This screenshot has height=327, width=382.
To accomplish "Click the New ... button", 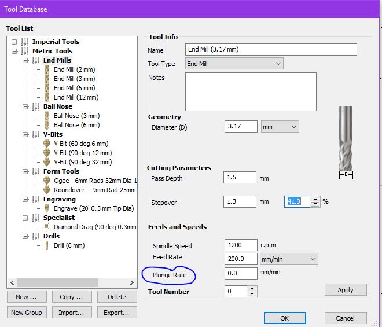I will coord(27,297).
